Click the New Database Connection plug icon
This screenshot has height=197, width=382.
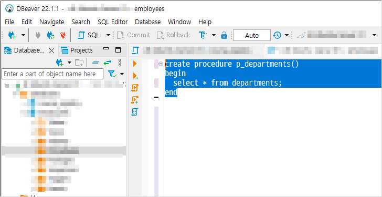(x=12, y=35)
